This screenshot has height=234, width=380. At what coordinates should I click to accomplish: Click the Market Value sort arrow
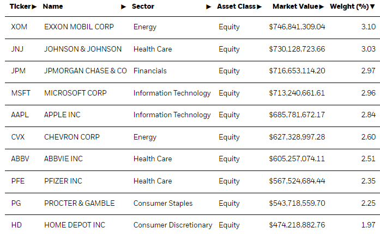[322, 7]
